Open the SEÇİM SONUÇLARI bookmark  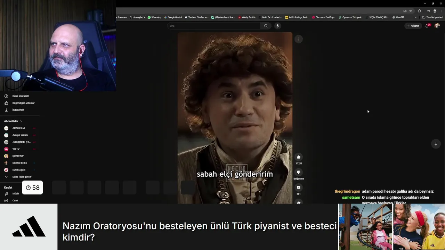[377, 17]
